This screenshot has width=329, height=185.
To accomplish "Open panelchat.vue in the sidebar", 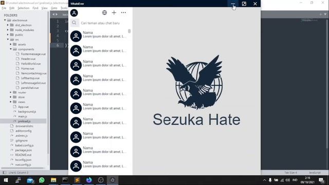I will 30,88.
